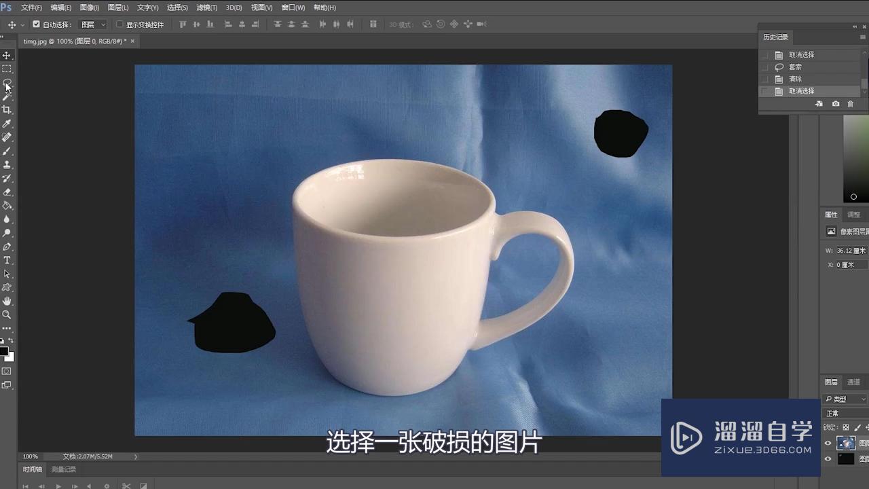Open the extra tools ellipsis menu
Viewport: 869px width, 489px height.
click(7, 329)
